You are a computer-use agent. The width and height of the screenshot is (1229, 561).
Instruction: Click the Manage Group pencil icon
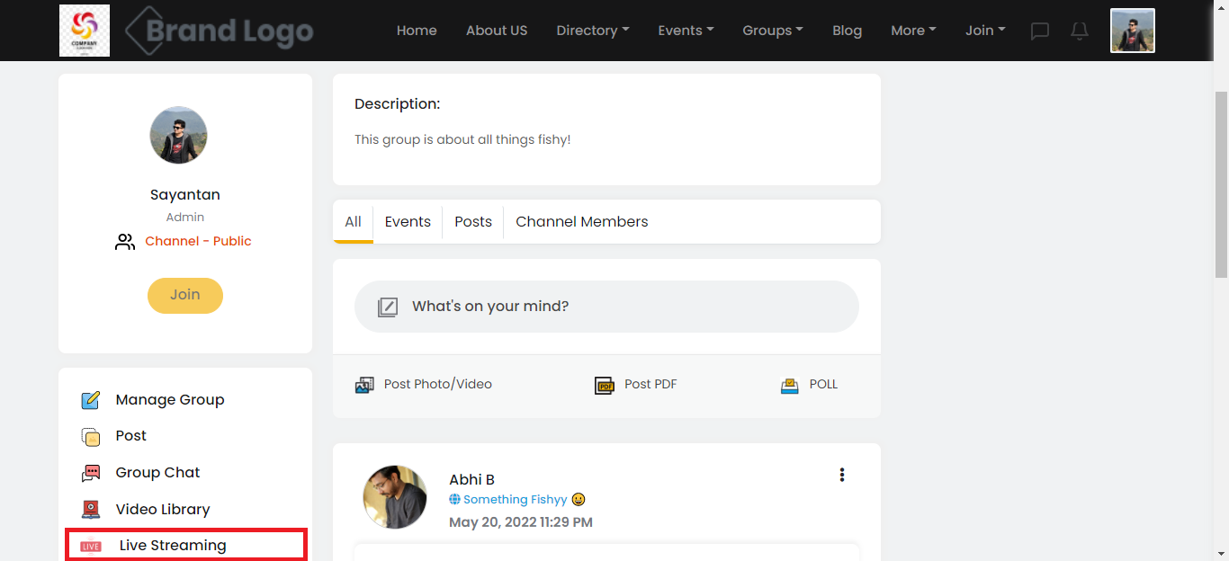pos(91,400)
